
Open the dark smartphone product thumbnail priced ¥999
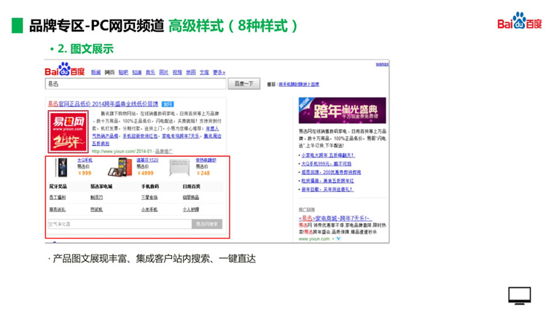click(62, 167)
